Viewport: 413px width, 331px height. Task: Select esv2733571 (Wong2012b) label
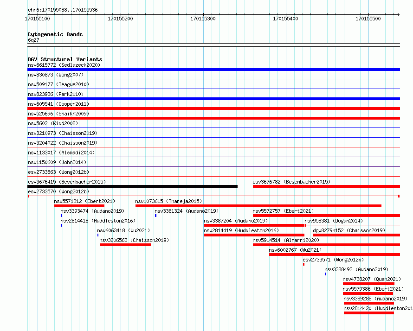click(334, 260)
